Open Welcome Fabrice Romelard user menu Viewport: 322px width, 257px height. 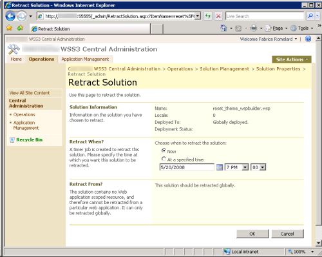(x=269, y=39)
